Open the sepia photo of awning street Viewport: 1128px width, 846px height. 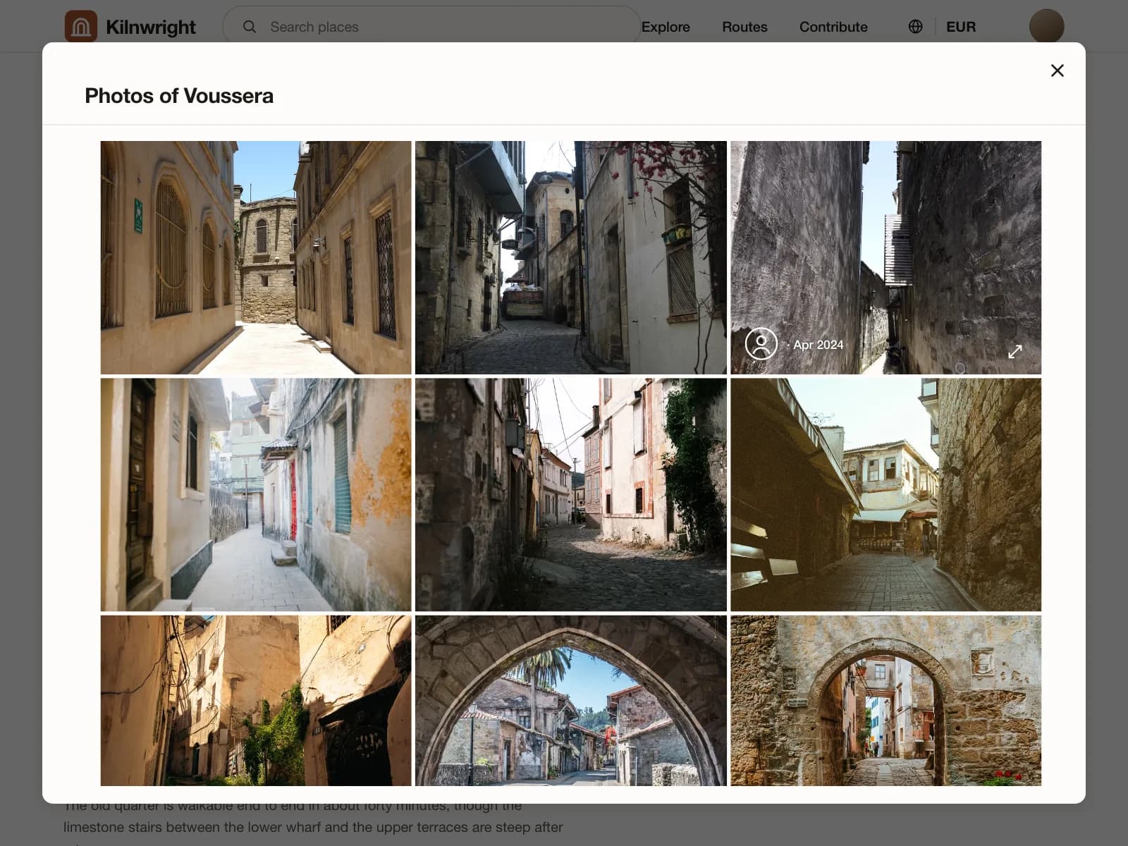click(x=885, y=495)
